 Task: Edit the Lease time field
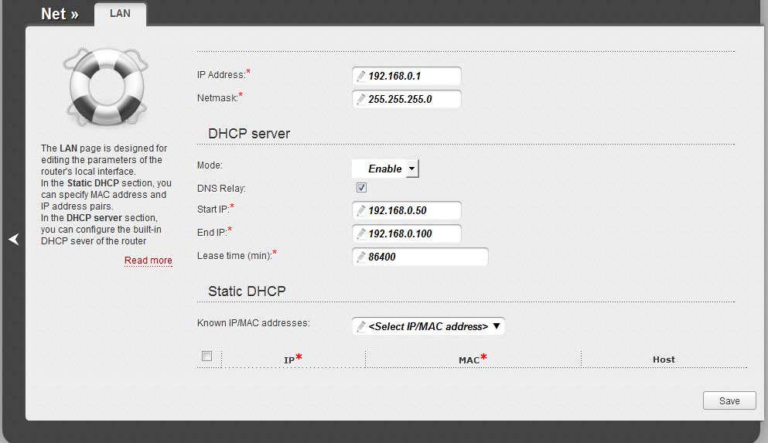point(420,257)
